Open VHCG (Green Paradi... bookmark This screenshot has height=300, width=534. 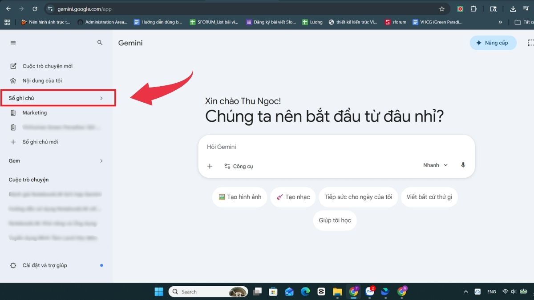(437, 22)
